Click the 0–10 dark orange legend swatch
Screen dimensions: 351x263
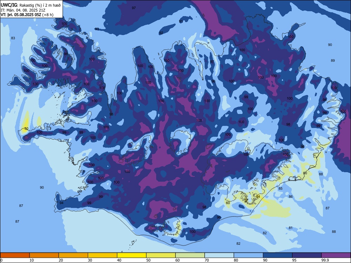click(x=15, y=255)
